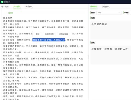Click the 目录 dropdown chevron arrow
Image resolution: width=131 pixels, height=100 pixels.
tap(119, 13)
